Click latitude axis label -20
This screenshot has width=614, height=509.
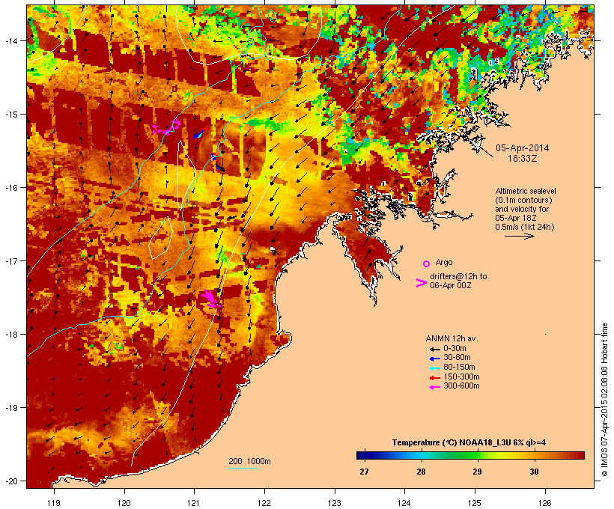click(11, 481)
